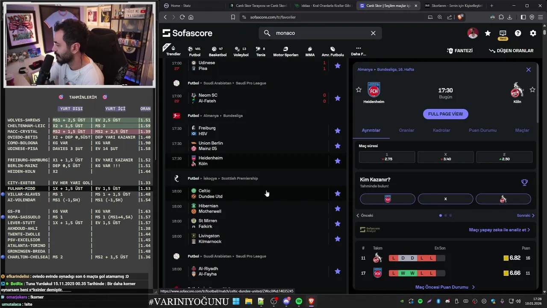Open File Explorer from taskbar
This screenshot has width=547, height=308.
(x=248, y=302)
